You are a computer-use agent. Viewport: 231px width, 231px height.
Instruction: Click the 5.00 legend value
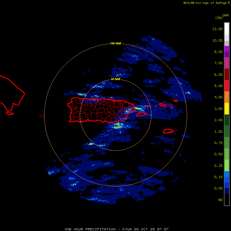pyautogui.click(x=218, y=86)
